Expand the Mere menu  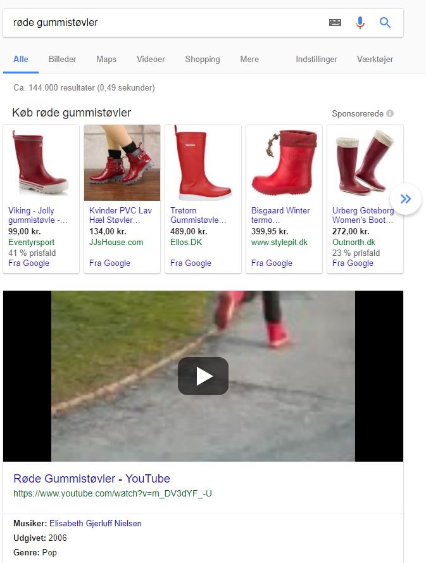pos(249,60)
